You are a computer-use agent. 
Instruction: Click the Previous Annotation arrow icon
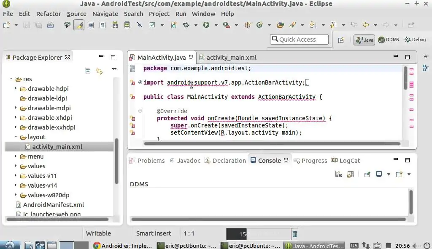(x=333, y=25)
